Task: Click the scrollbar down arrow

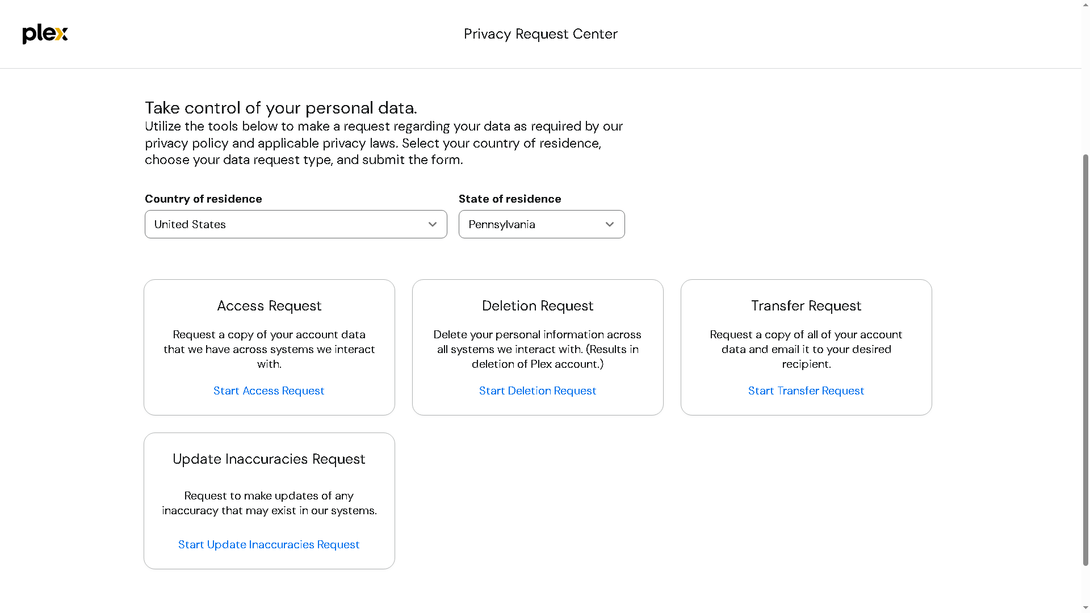Action: (1085, 608)
